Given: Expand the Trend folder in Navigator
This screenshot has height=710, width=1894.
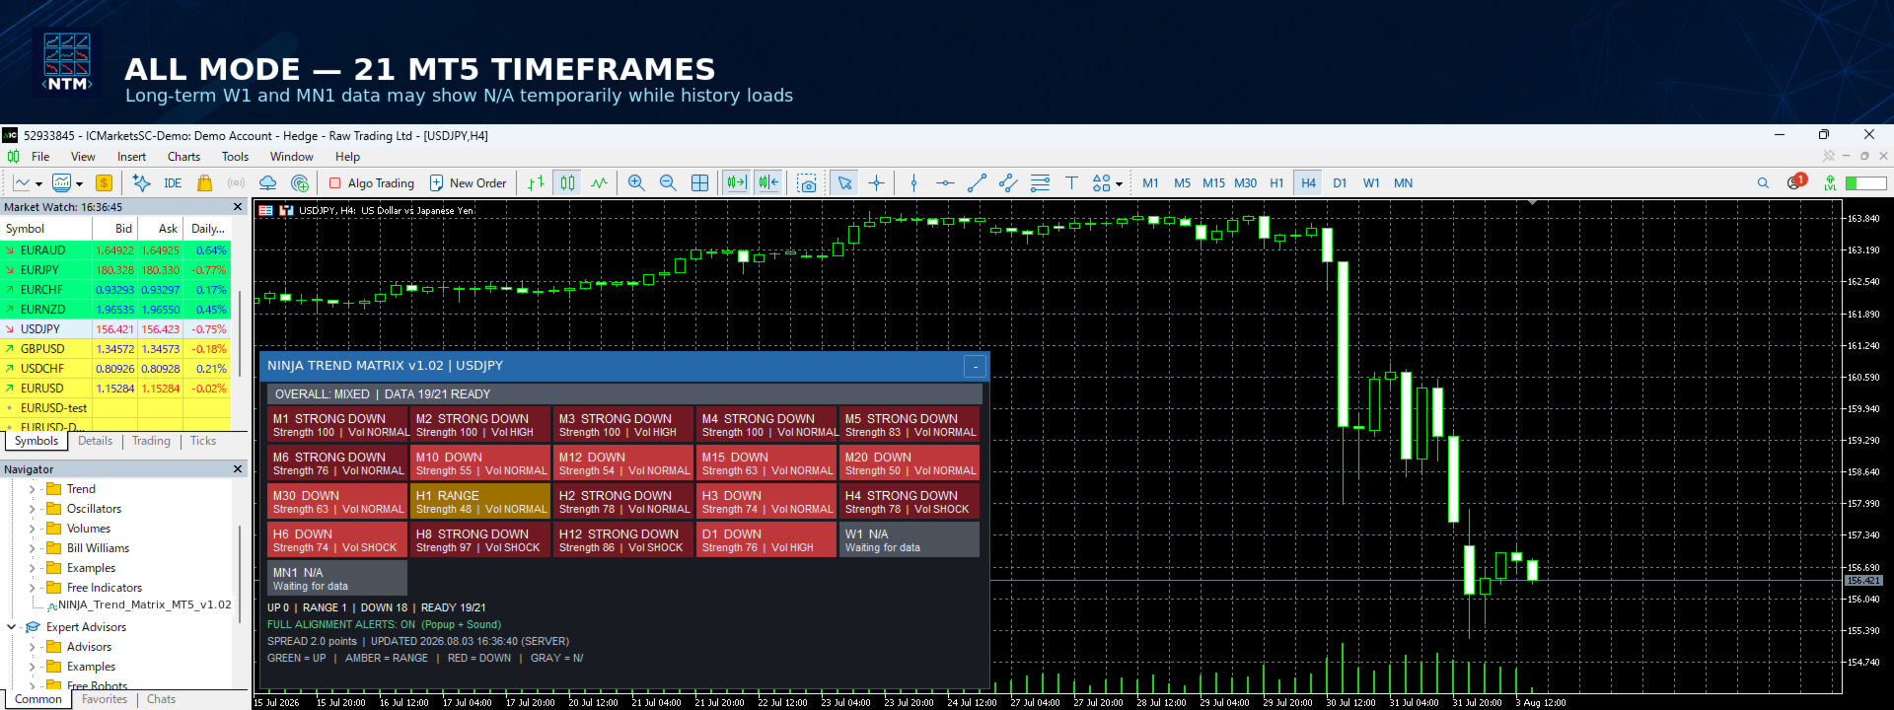Looking at the screenshot, I should 33,489.
